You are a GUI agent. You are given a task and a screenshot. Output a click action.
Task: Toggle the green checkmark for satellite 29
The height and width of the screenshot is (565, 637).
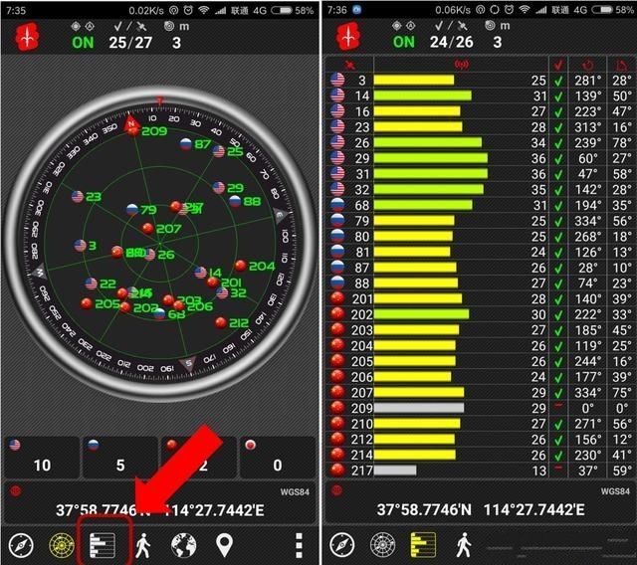point(559,158)
